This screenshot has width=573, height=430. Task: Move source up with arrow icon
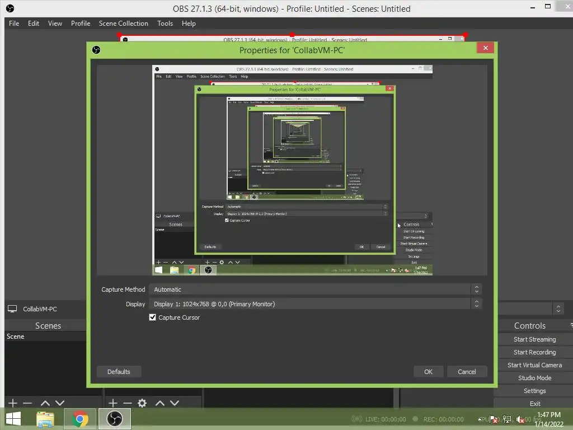click(x=160, y=403)
